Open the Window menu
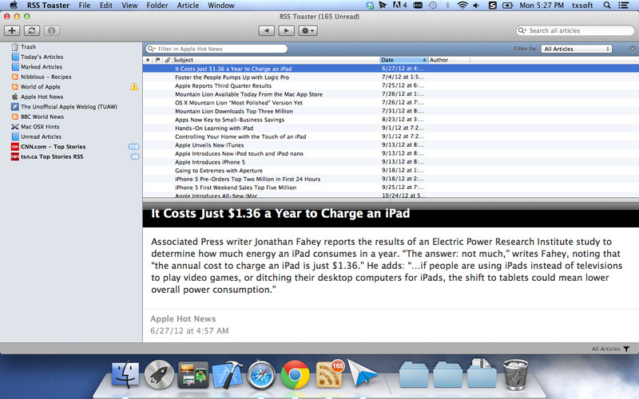Viewport: 639px width, 399px height. coord(221,6)
